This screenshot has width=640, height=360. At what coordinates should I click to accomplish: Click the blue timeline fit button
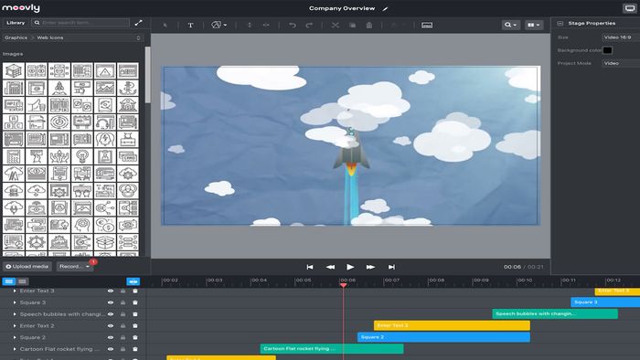coord(133,281)
